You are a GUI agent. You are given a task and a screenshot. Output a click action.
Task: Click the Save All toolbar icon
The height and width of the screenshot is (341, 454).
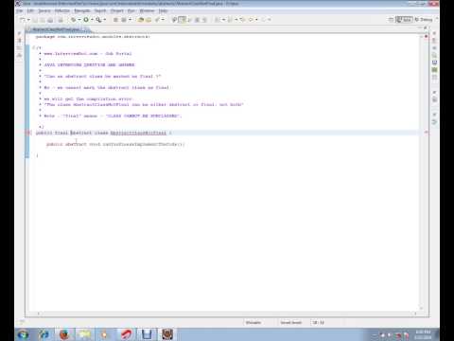tap(43, 20)
